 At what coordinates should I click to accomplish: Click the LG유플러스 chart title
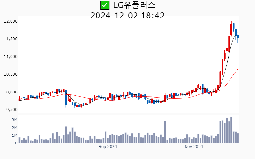point(134,5)
